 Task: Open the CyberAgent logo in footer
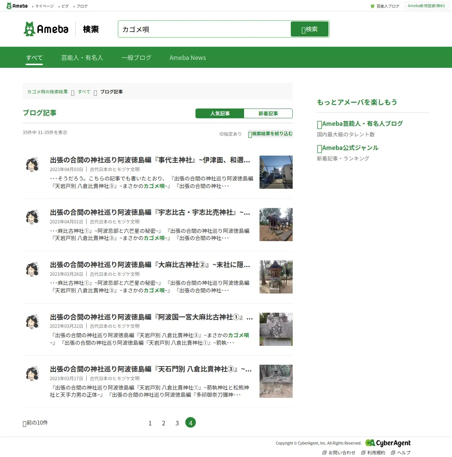pos(388,443)
